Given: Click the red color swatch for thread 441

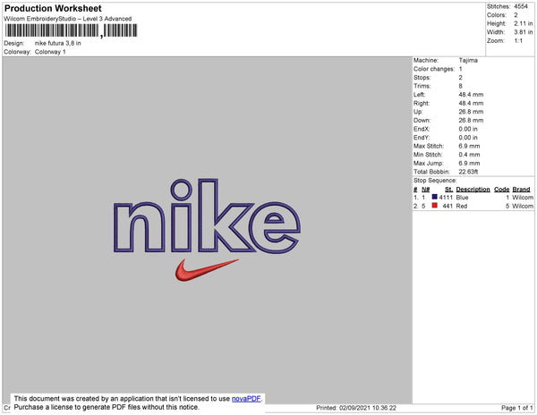Looking at the screenshot, I should point(435,206).
